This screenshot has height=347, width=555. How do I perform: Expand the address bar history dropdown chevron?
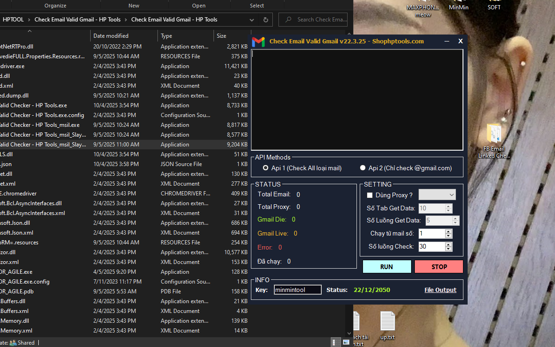click(x=252, y=20)
